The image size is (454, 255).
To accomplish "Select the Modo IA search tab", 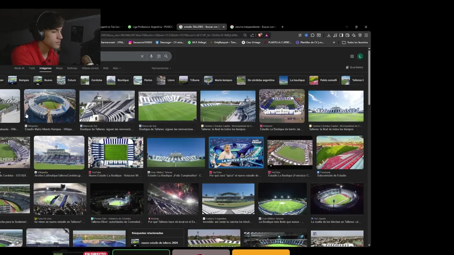I will 19,68.
